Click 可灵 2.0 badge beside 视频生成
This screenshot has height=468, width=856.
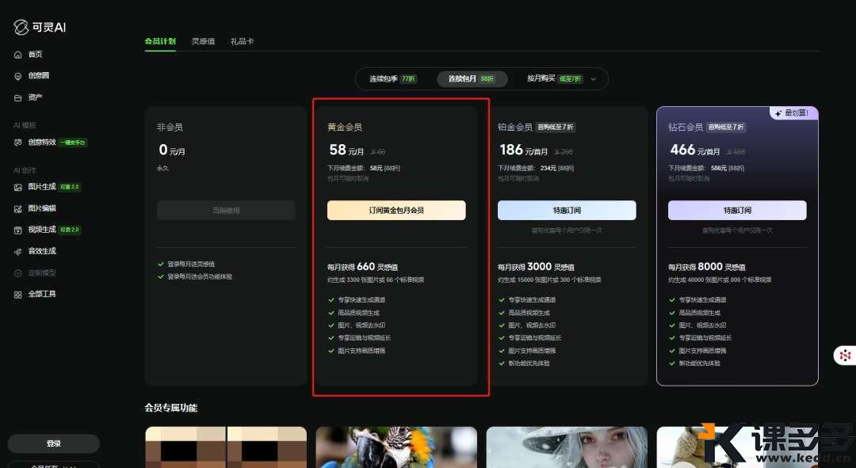point(70,230)
